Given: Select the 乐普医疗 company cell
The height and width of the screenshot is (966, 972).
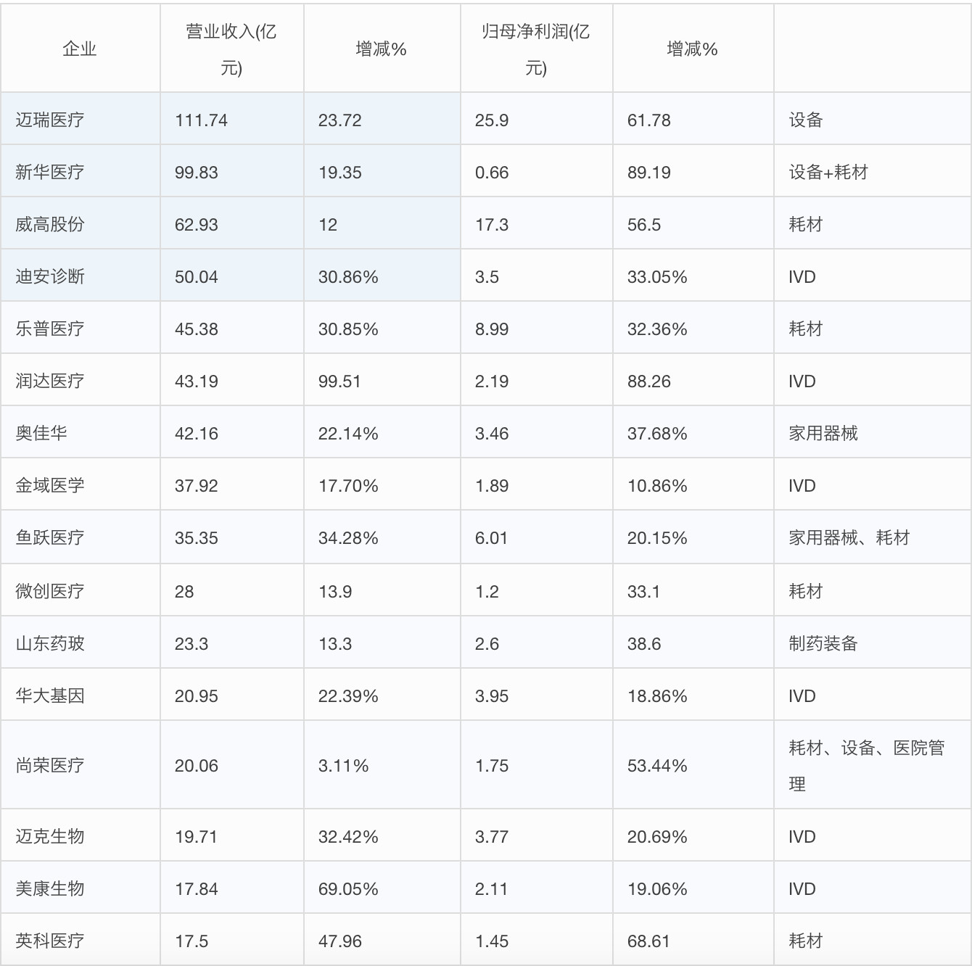Looking at the screenshot, I should pyautogui.click(x=80, y=328).
